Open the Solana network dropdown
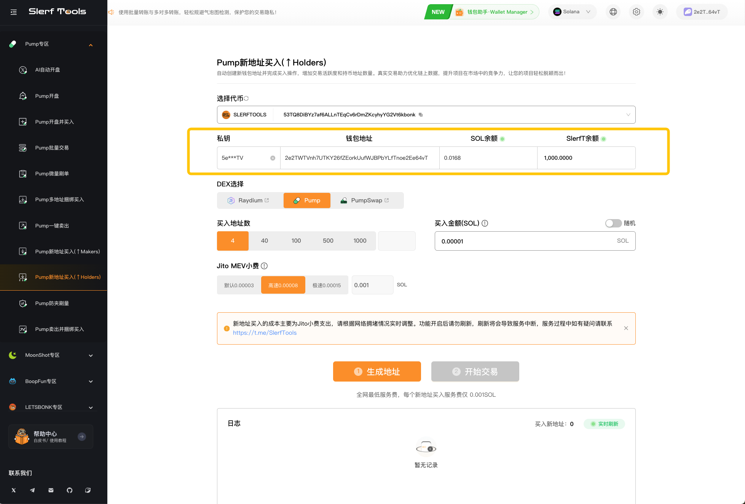Image resolution: width=745 pixels, height=504 pixels. (x=572, y=12)
